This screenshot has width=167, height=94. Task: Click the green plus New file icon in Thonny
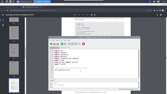click(51, 44)
